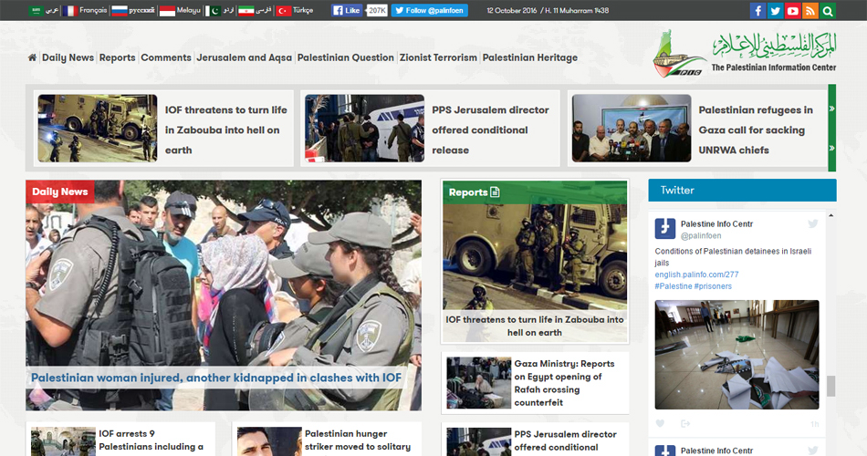
Task: Open the Palestinian Heritage menu item
Action: 529,57
